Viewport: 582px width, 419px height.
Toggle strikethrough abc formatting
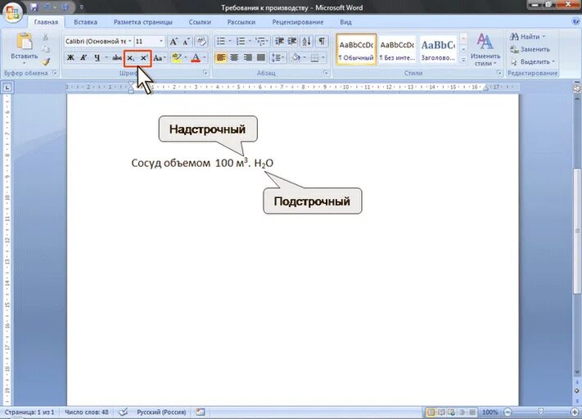pos(117,57)
